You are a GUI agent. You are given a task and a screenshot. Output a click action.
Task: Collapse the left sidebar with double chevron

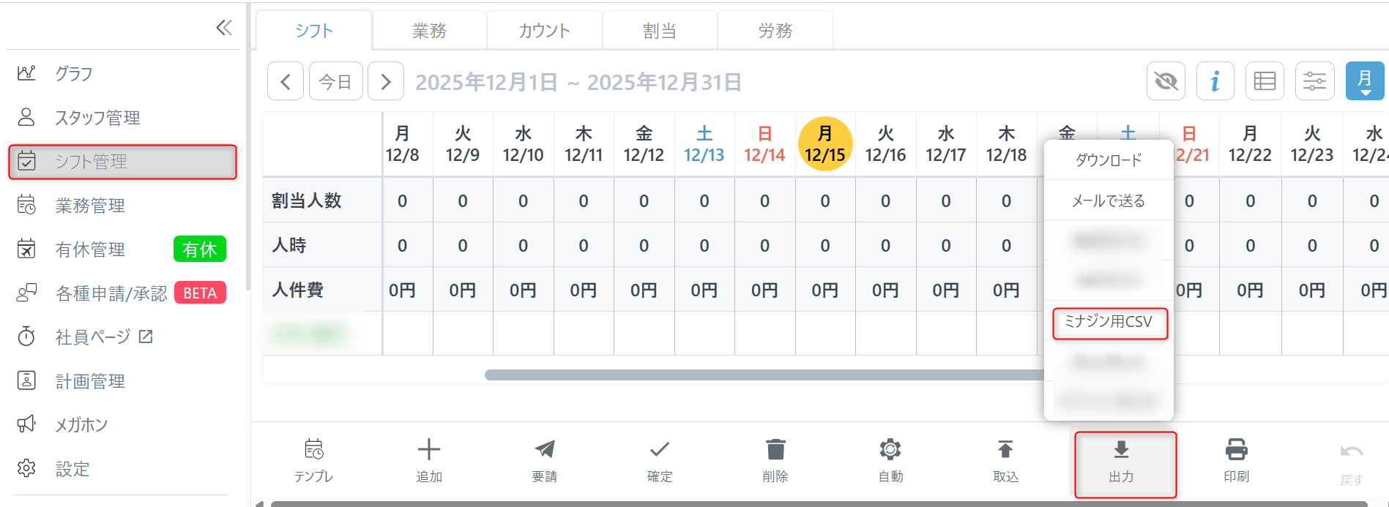[224, 28]
